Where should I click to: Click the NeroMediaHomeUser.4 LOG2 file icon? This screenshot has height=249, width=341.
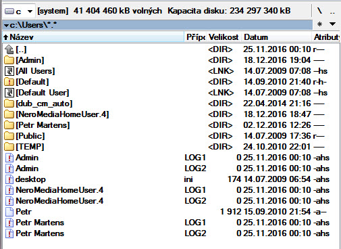[x=9, y=201]
